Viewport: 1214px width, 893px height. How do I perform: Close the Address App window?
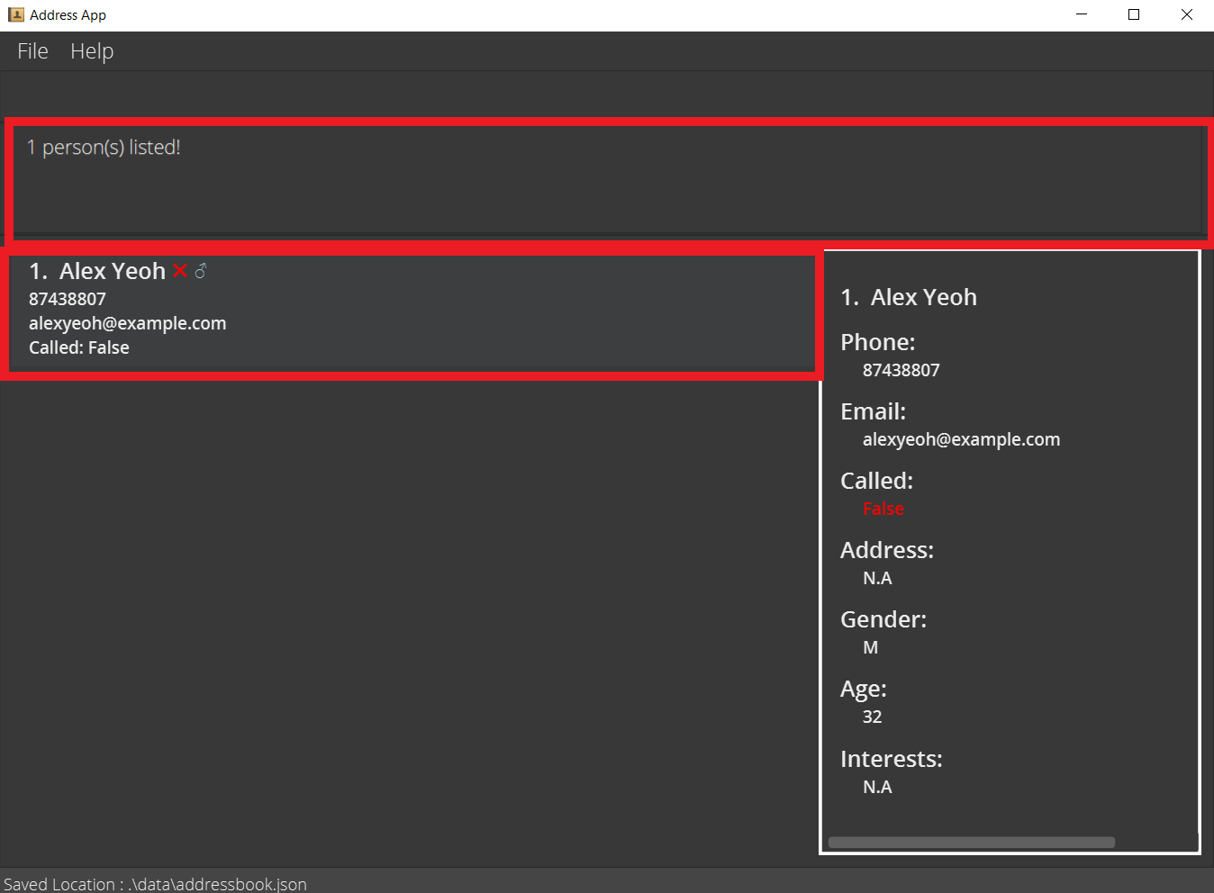1186,14
